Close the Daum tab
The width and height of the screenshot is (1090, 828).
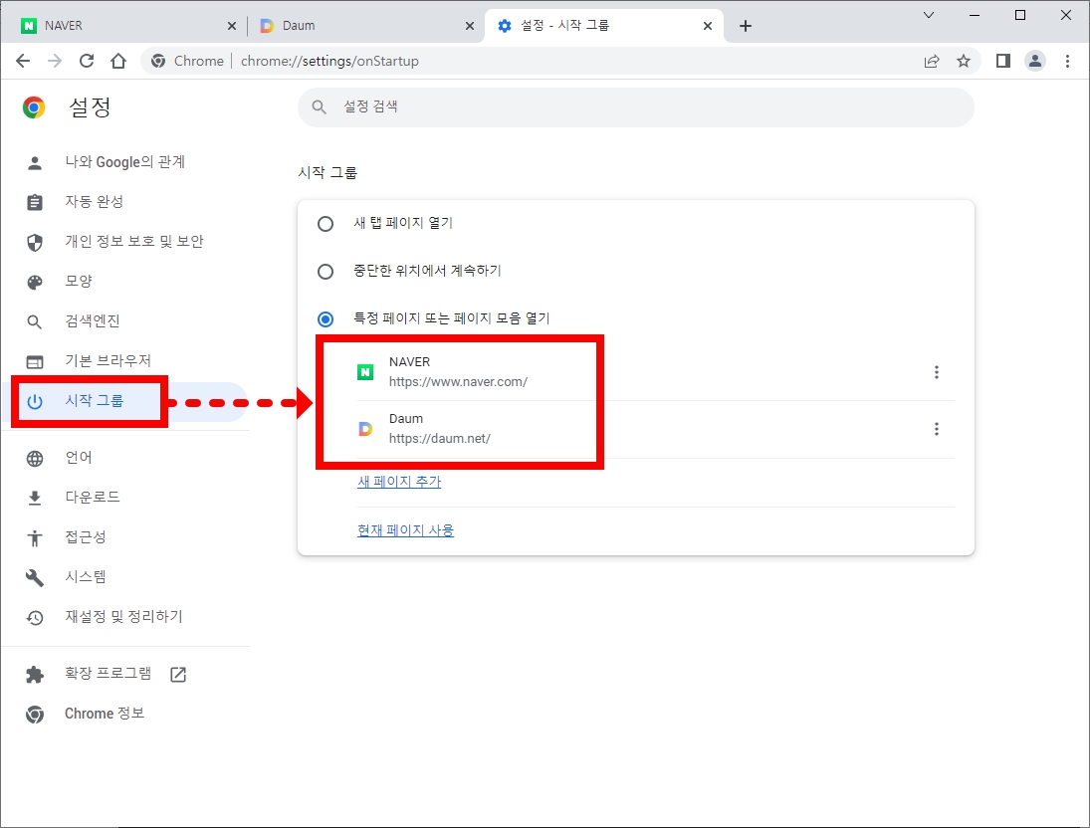pyautogui.click(x=470, y=26)
